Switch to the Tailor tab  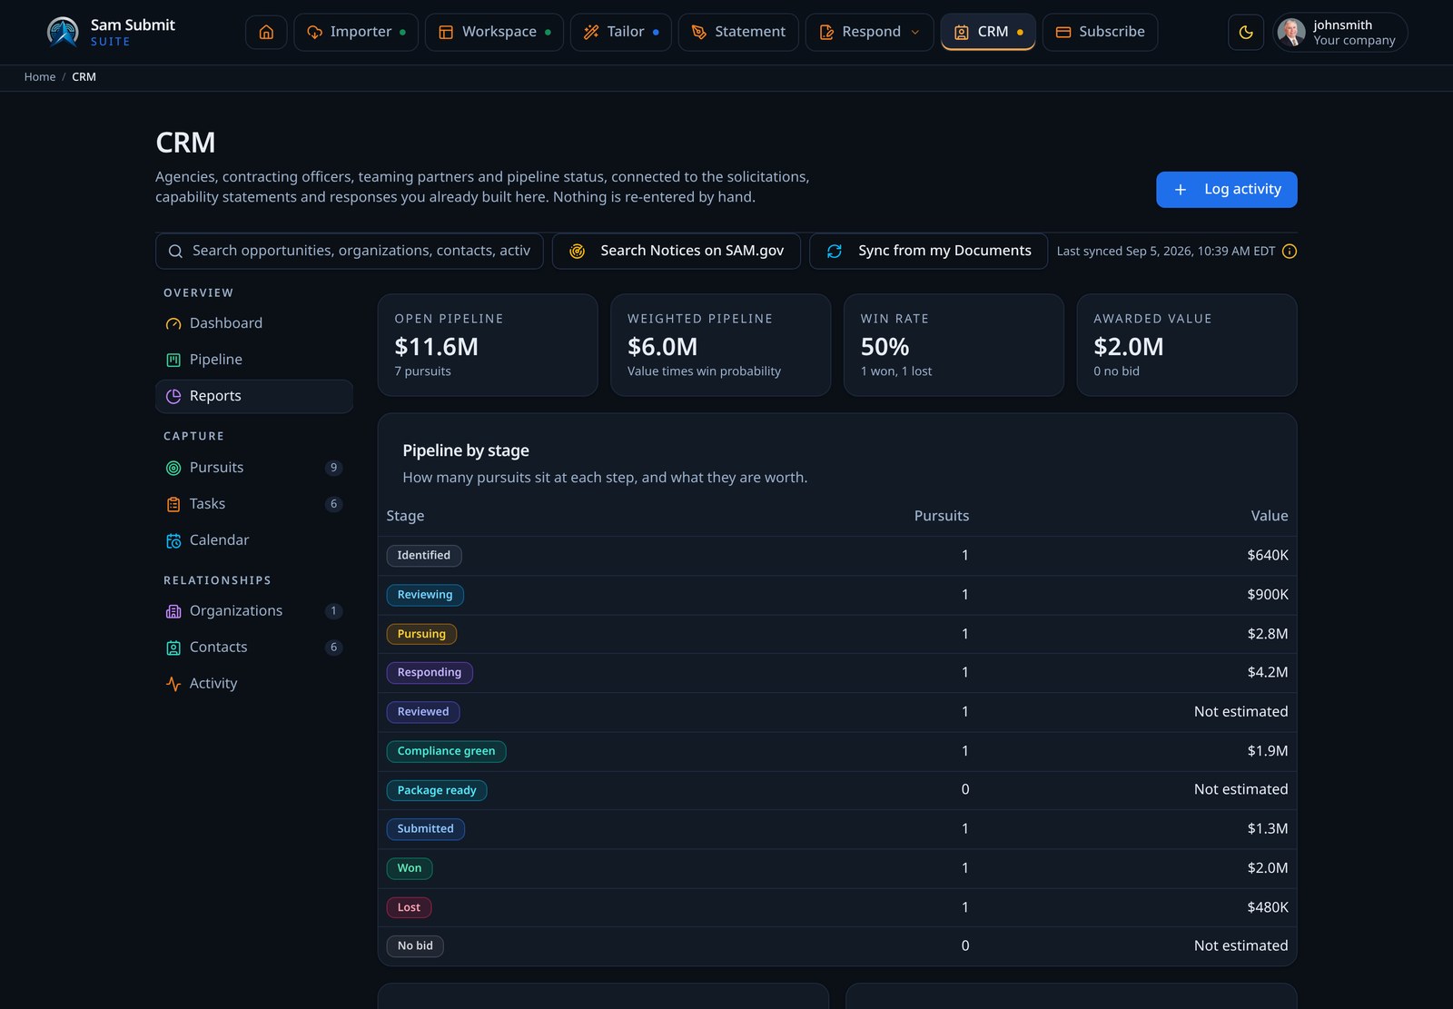[621, 32]
